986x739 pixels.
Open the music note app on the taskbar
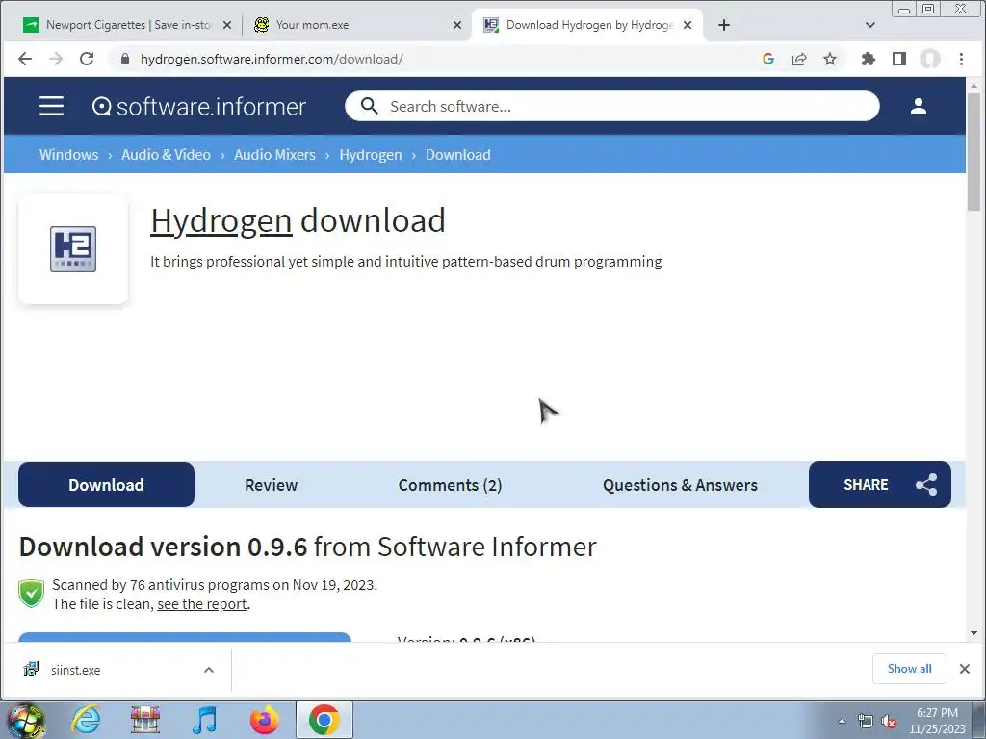[x=204, y=720]
